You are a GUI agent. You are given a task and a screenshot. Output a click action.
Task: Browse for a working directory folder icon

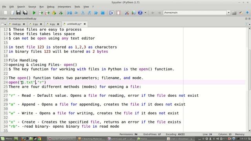pyautogui.click(x=234, y=13)
